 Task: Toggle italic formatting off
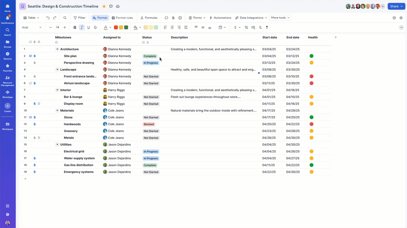click(82, 27)
